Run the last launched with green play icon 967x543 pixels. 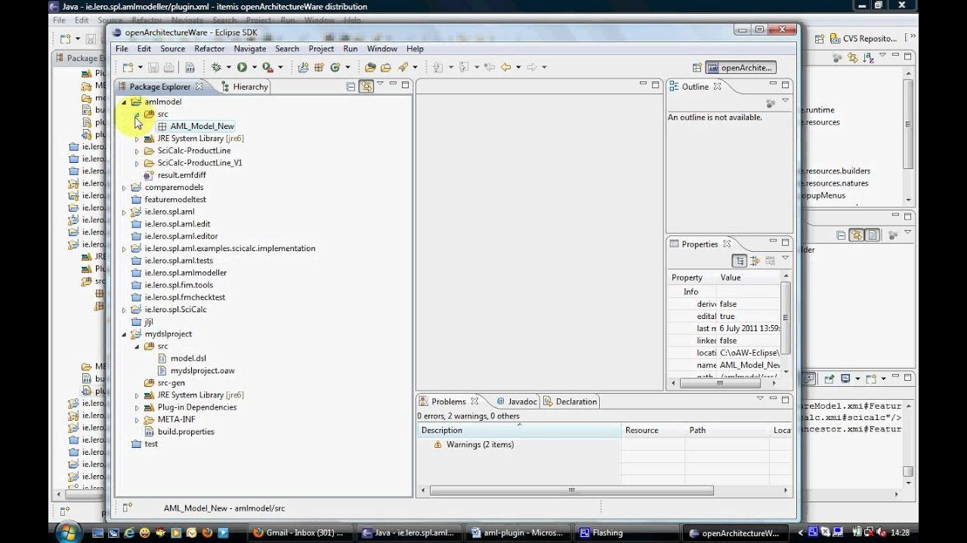tap(242, 67)
